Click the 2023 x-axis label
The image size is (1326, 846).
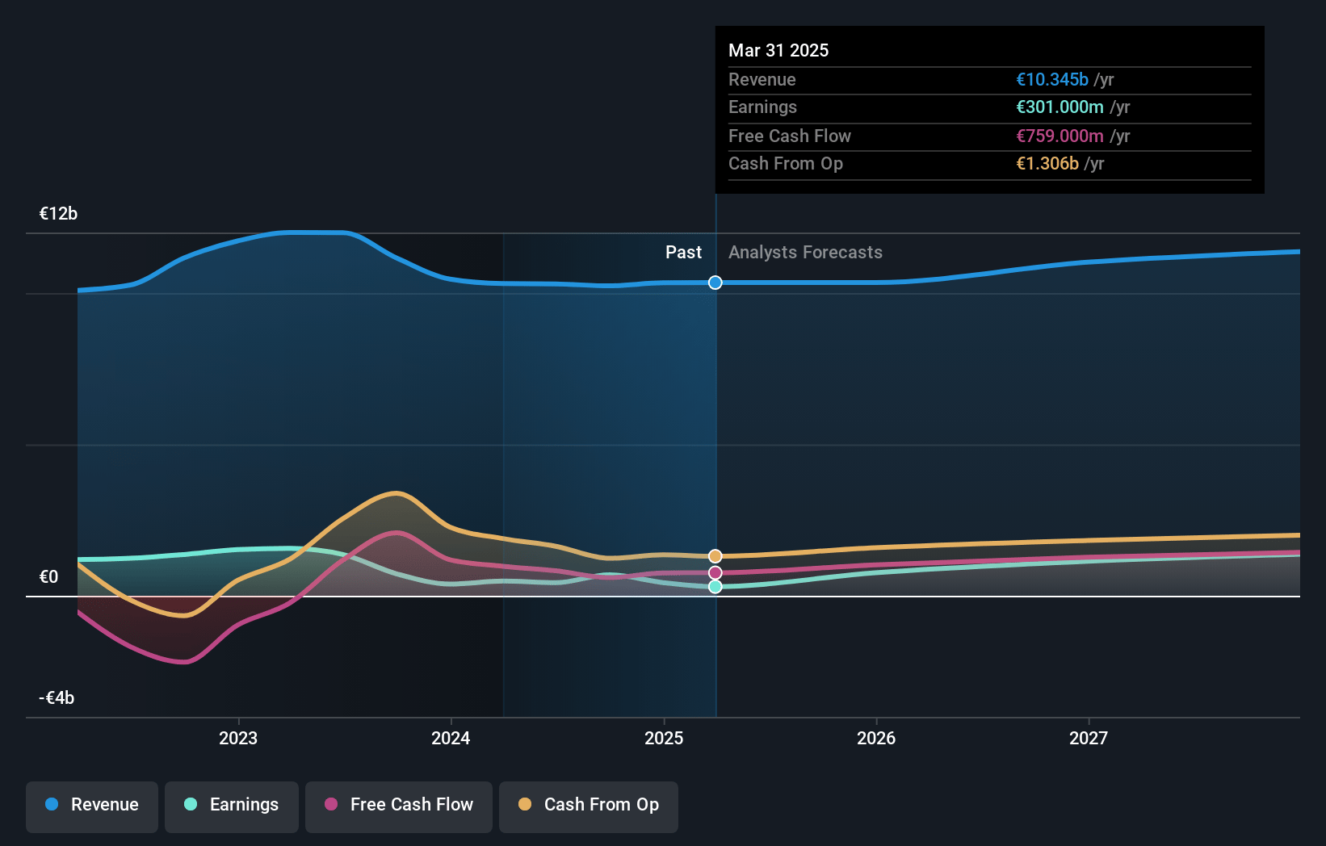coord(238,739)
